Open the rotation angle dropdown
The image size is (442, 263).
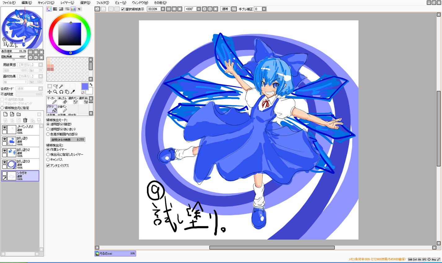click(199, 9)
